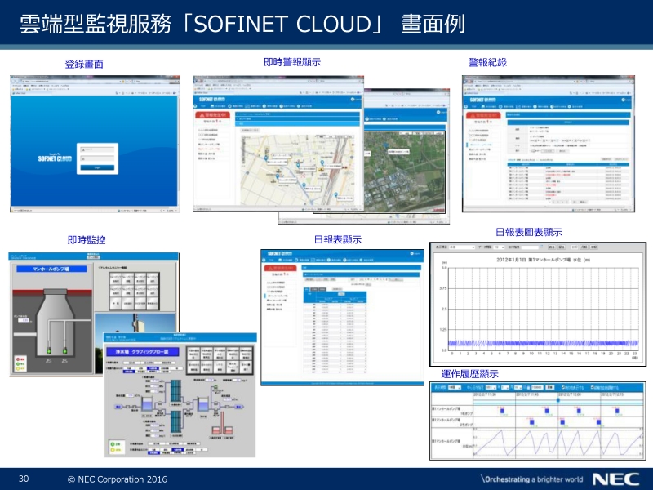Open the red alarm banner in street-map alarm window
This screenshot has width=653, height=490.
point(213,114)
